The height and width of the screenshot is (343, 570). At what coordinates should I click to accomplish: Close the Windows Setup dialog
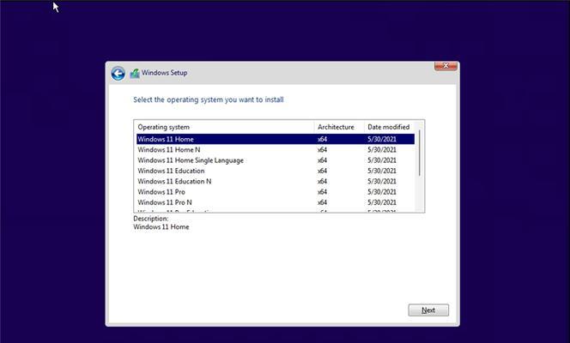(446, 66)
